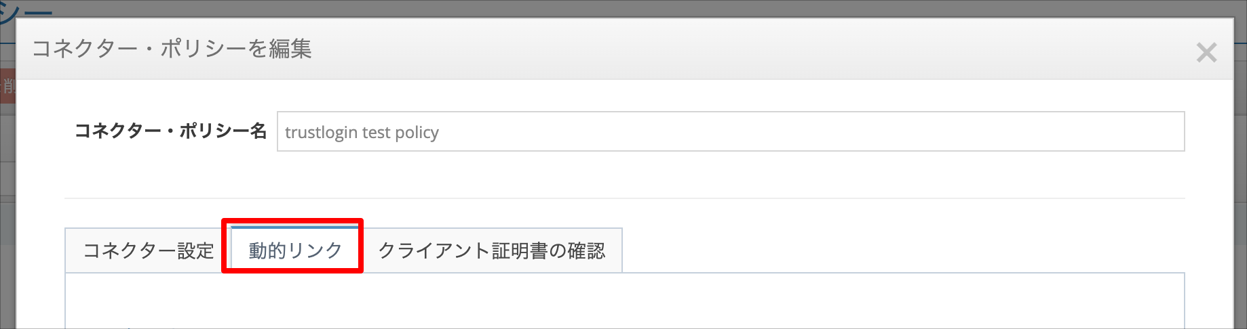Click the blank space right of the tabs
This screenshot has width=1247, height=329.
coord(902,250)
